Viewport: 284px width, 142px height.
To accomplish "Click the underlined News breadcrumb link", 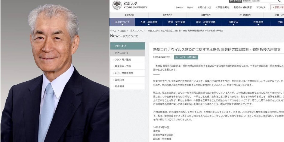I will pos(123,31).
